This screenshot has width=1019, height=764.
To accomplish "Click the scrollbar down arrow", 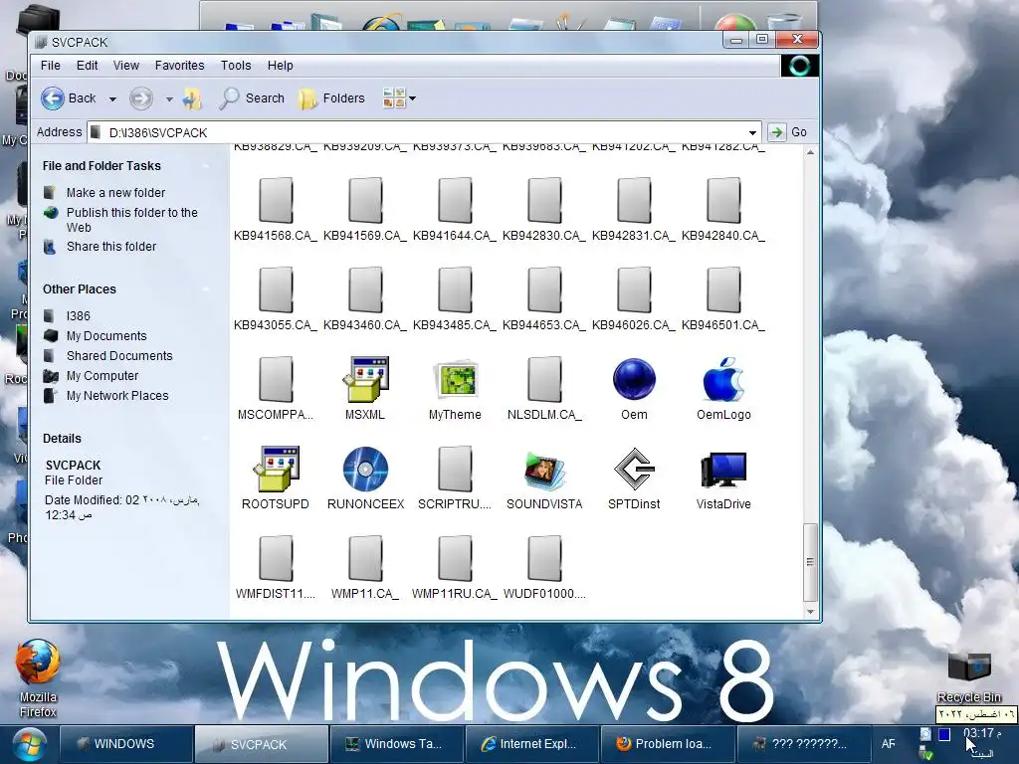I will coord(810,612).
